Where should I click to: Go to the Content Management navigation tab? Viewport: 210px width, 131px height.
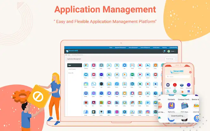(x=145, y=48)
